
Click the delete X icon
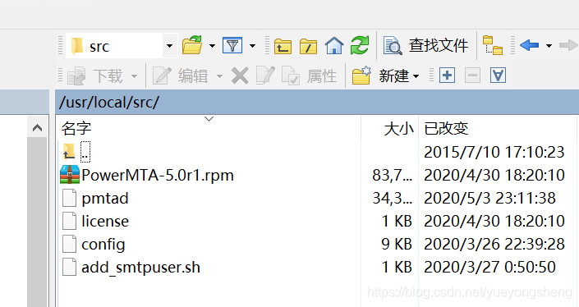(x=240, y=76)
